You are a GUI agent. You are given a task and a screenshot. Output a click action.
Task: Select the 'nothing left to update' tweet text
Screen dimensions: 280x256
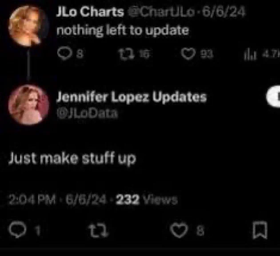pos(123,31)
